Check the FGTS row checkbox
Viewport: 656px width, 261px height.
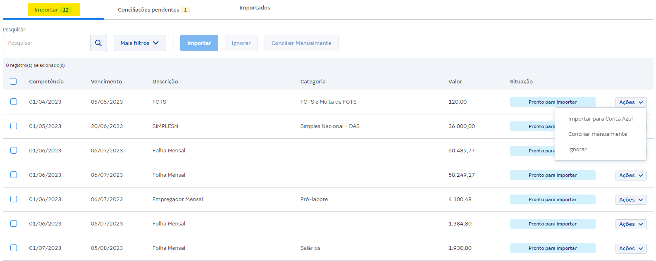coord(14,102)
